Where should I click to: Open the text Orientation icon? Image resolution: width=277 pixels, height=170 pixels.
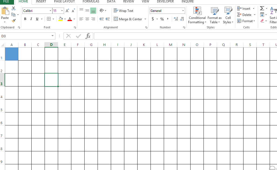click(x=102, y=11)
